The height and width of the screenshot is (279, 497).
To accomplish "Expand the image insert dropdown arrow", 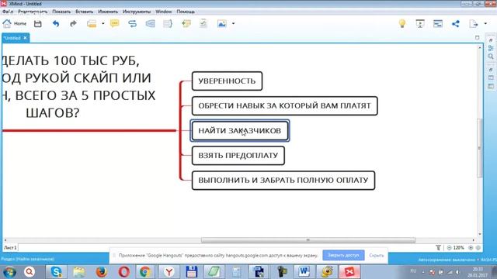I will click(233, 24).
